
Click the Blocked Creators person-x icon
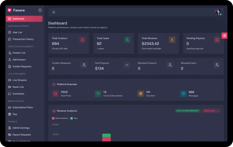(x=170, y=65)
